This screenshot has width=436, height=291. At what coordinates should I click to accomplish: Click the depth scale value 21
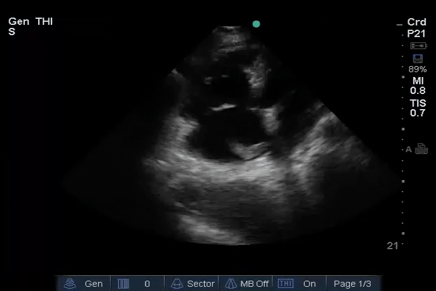point(392,246)
